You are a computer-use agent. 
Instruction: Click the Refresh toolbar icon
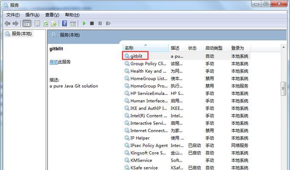click(45, 23)
